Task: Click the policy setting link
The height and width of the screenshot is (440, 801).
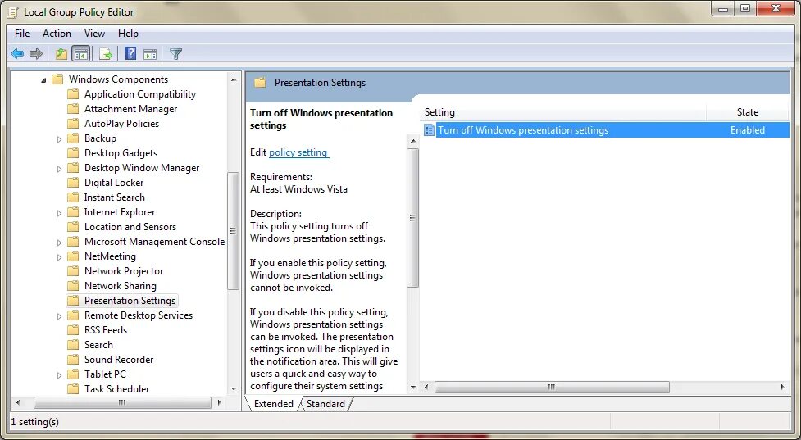Action: point(299,152)
